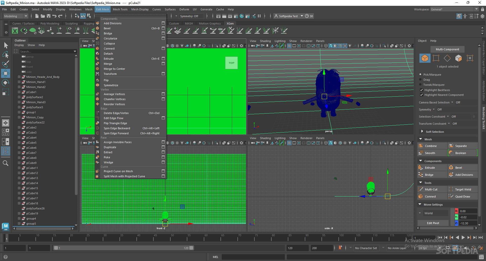Click the Open Scene folder icon
Screen dimensions: 486x261
pos(43,16)
